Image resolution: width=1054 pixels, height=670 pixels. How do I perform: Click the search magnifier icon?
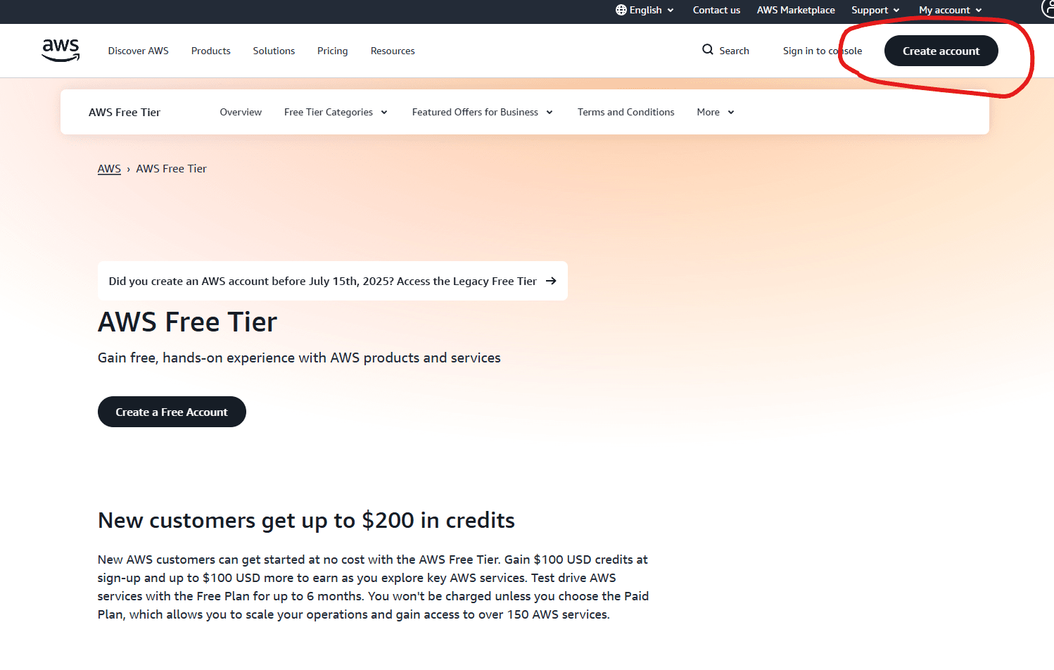707,49
